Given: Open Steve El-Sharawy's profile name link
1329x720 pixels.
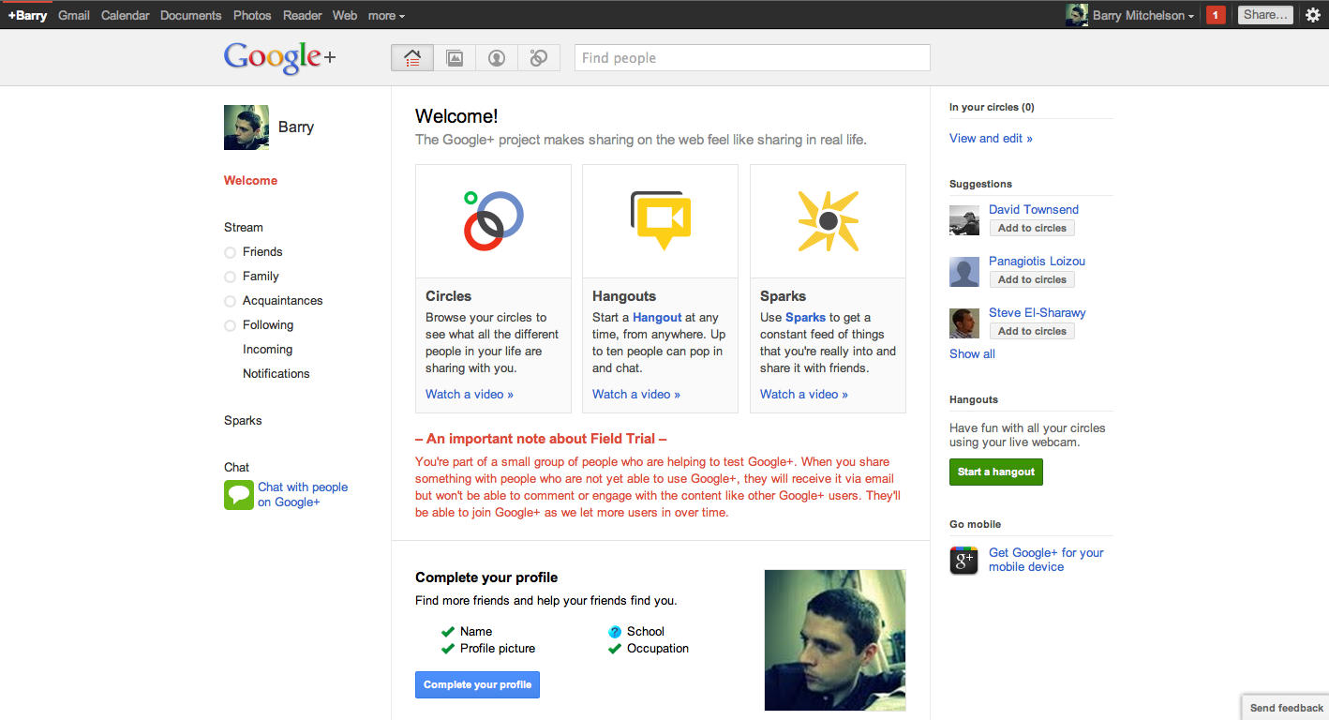Looking at the screenshot, I should tap(1037, 312).
